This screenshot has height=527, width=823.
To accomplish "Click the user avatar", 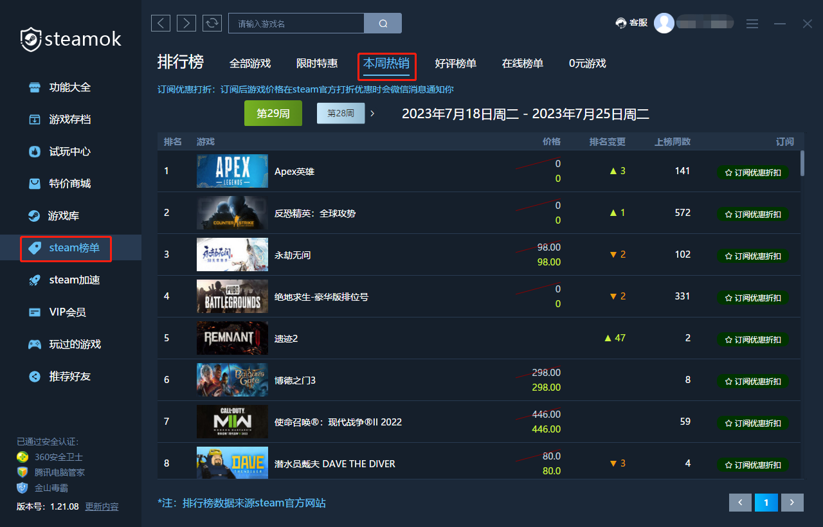I will [664, 23].
